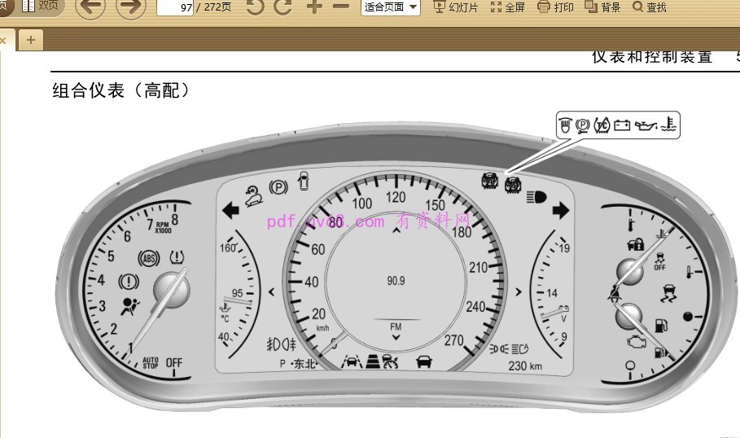Go to the next page arrow
740x438 pixels.
click(130, 8)
